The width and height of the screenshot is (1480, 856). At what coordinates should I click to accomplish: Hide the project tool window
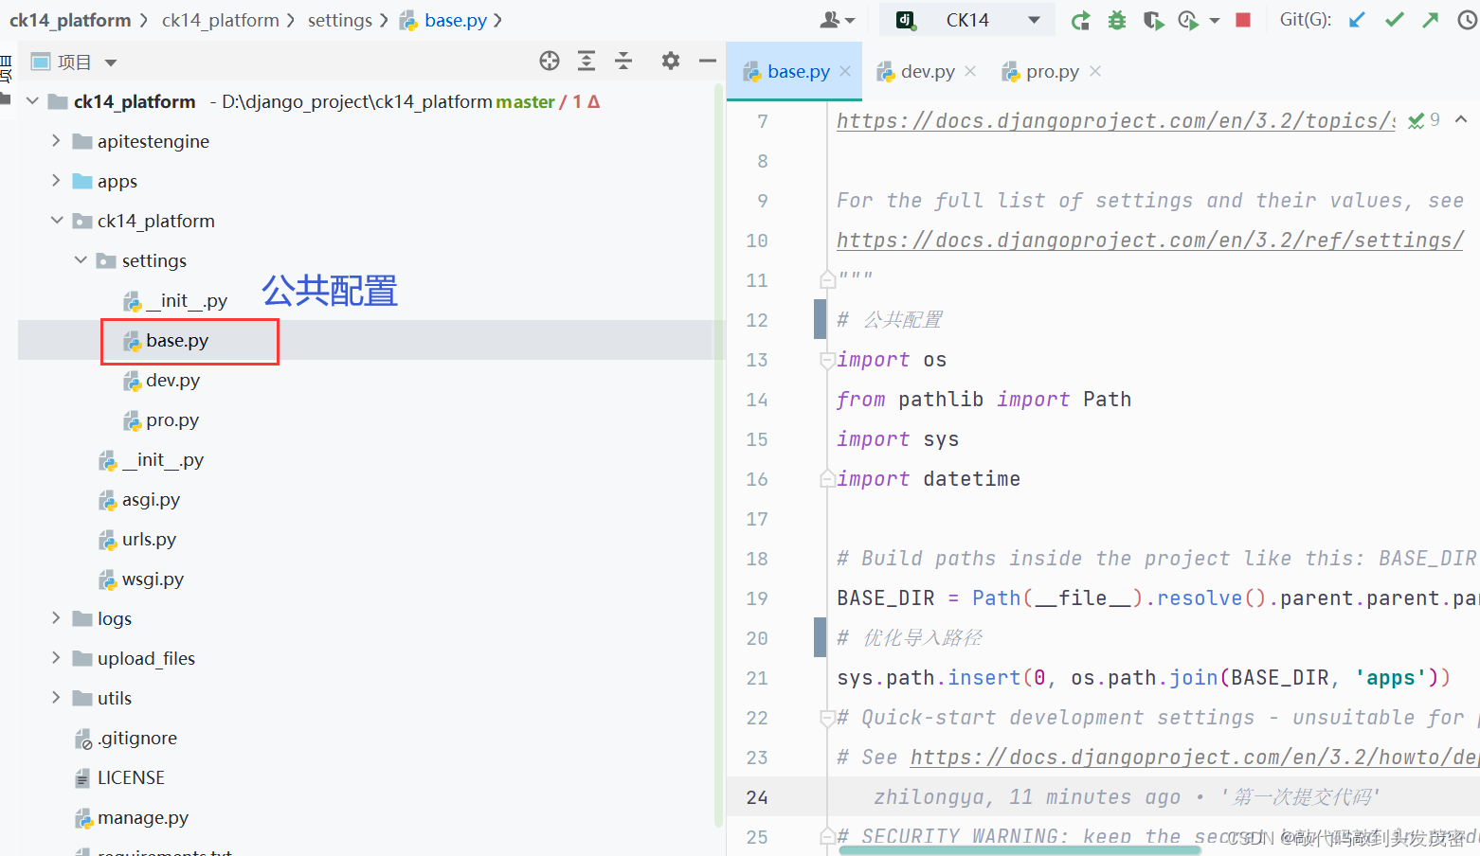pyautogui.click(x=707, y=62)
